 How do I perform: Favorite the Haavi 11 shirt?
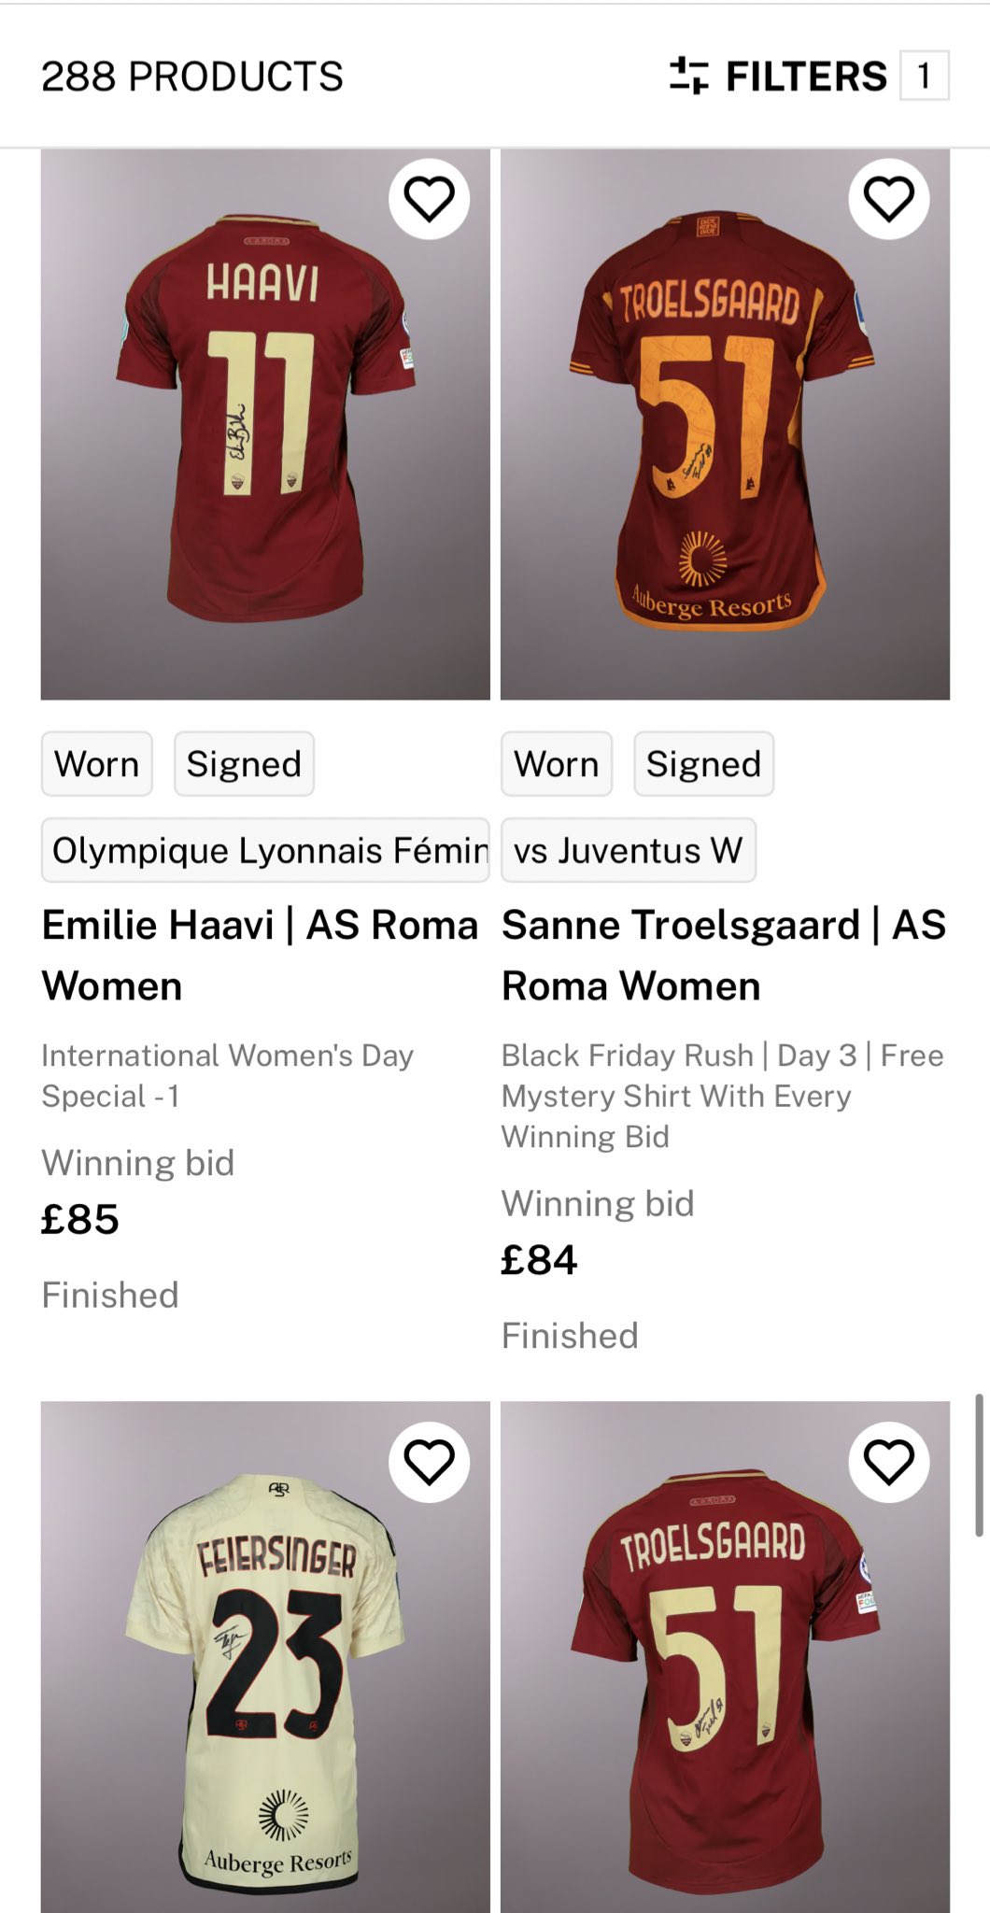[x=429, y=199]
